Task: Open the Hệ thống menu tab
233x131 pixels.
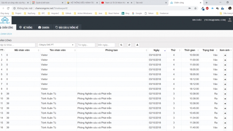Action: 26,27
